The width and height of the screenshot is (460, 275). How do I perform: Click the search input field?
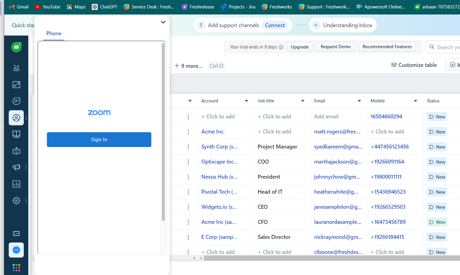[444, 47]
